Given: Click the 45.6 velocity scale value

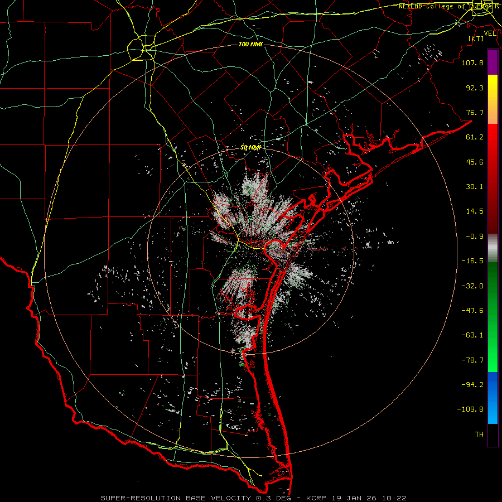Looking at the screenshot, I should (475, 162).
